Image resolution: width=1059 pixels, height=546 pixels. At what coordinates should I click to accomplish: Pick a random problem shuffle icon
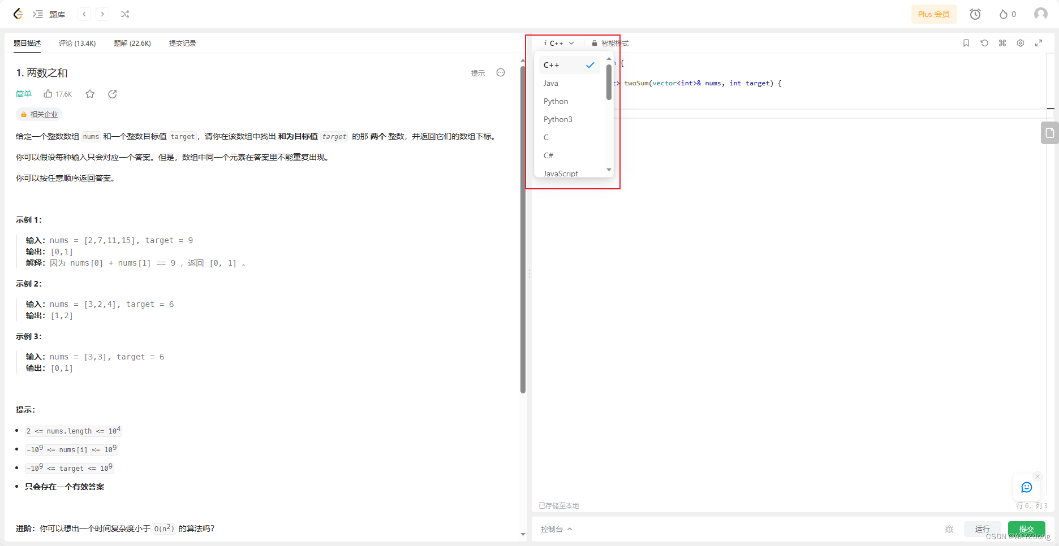pos(125,14)
